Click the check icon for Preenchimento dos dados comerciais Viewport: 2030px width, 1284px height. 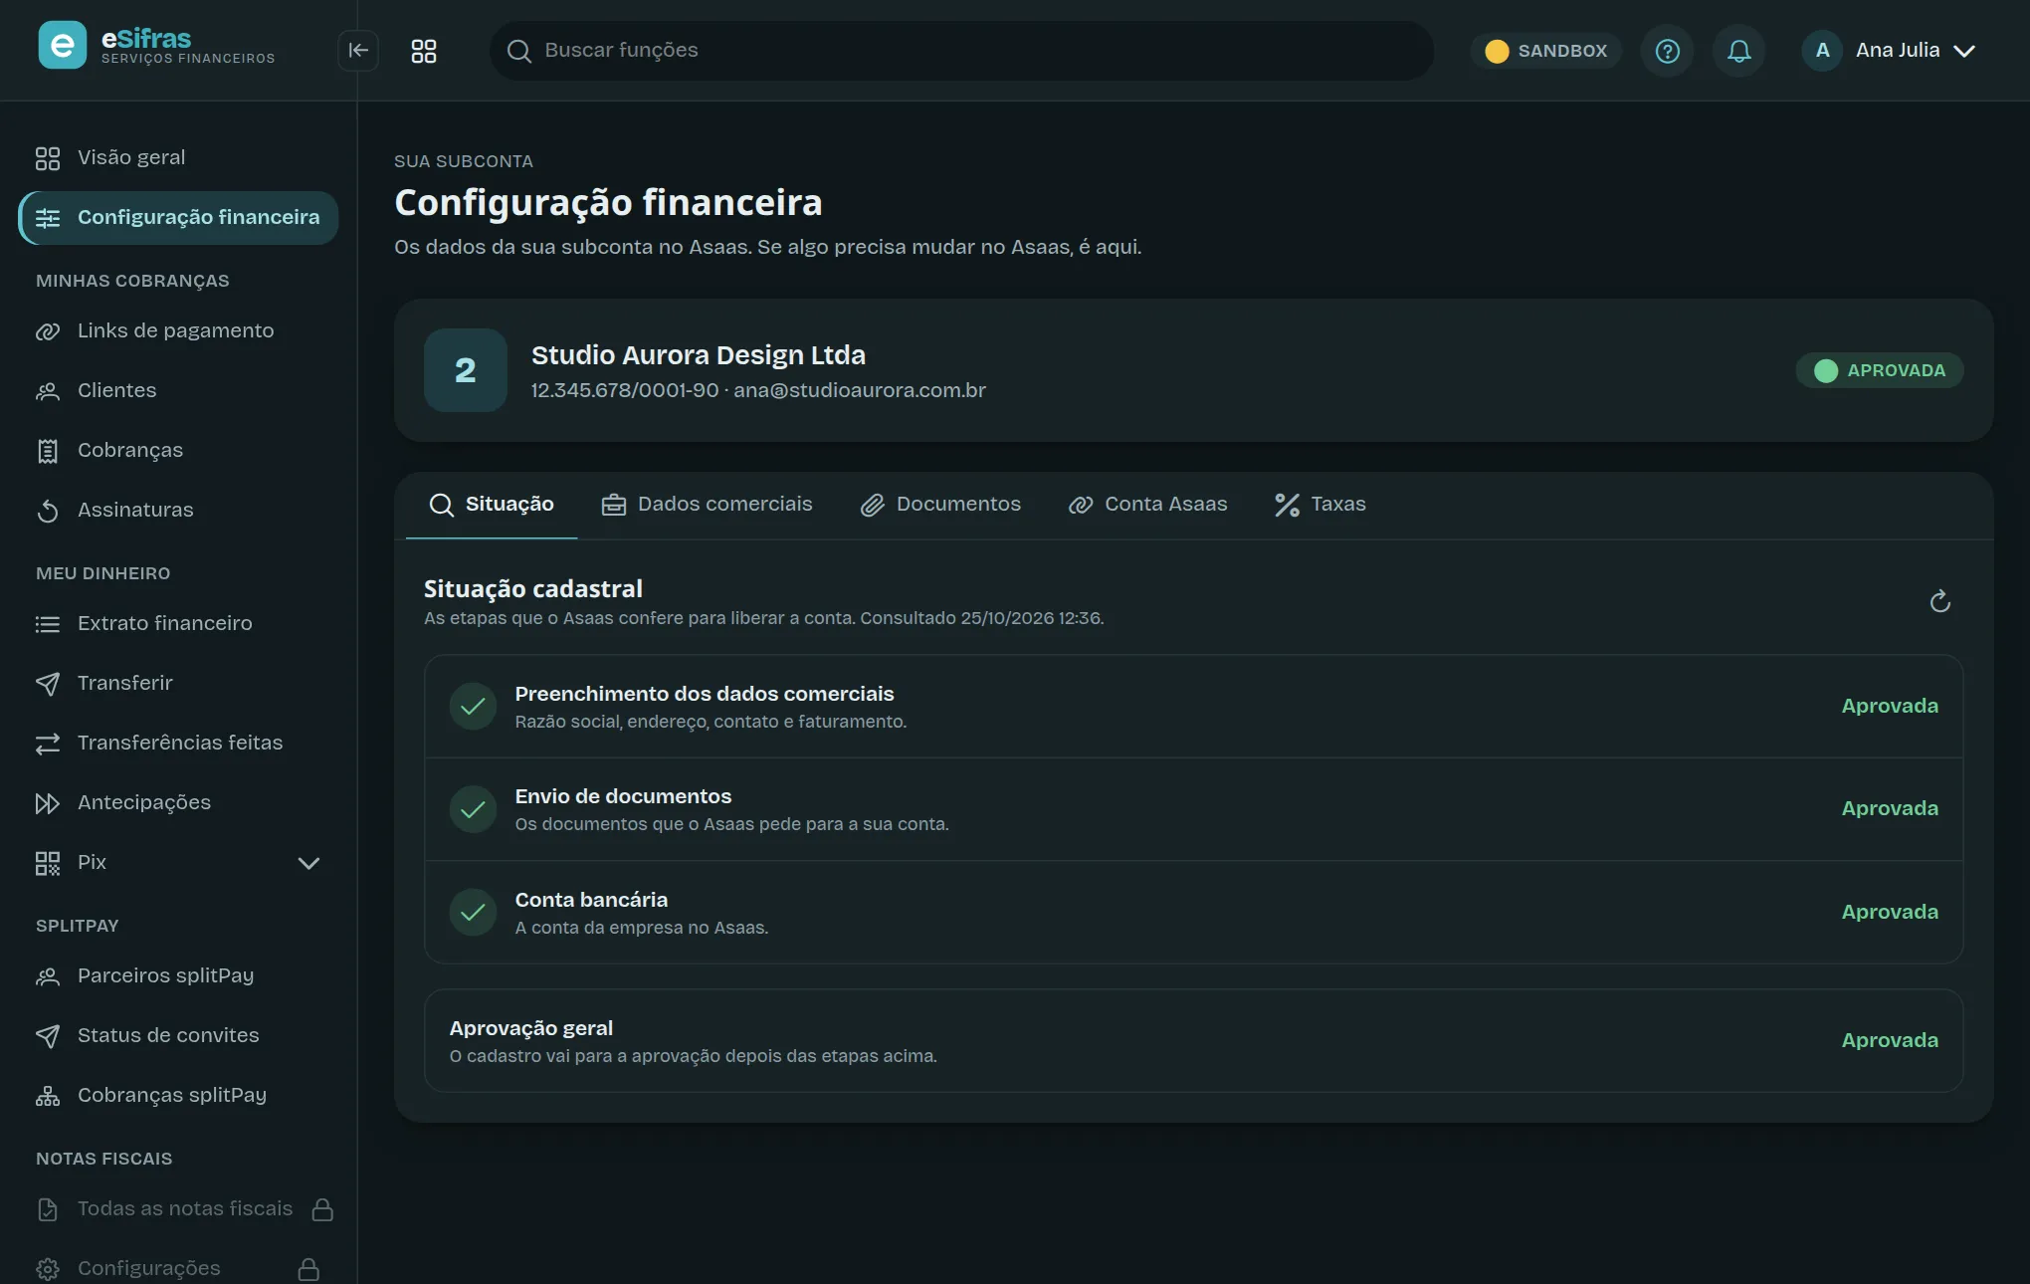coord(474,707)
